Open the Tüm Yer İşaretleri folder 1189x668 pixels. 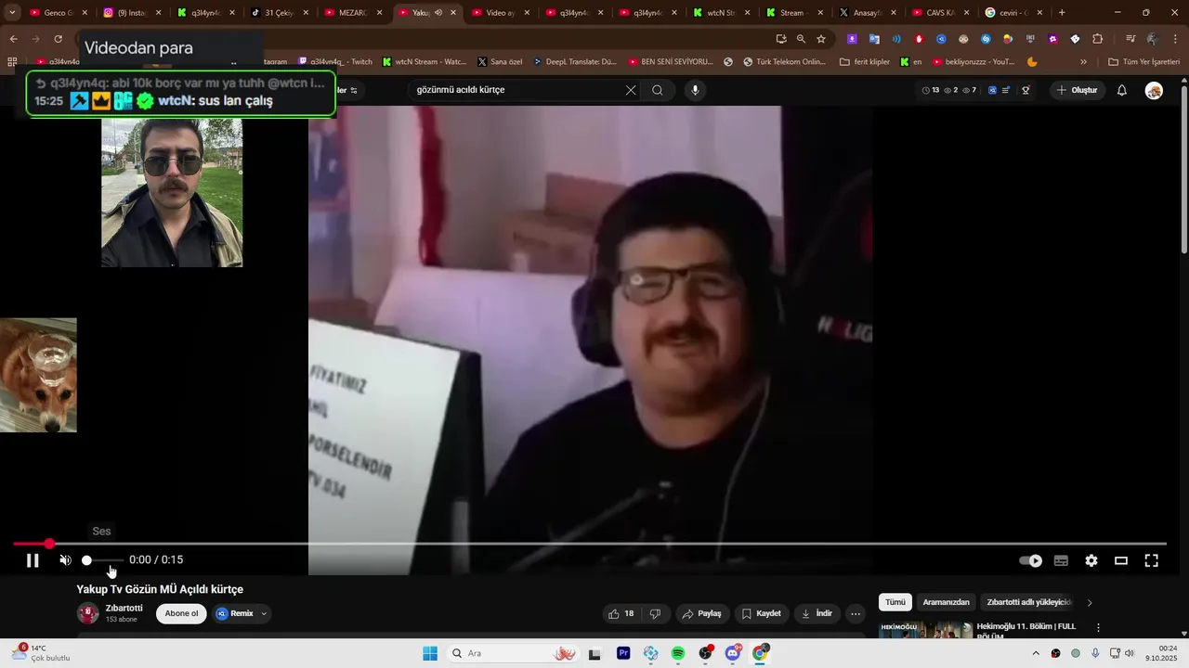click(x=1143, y=62)
